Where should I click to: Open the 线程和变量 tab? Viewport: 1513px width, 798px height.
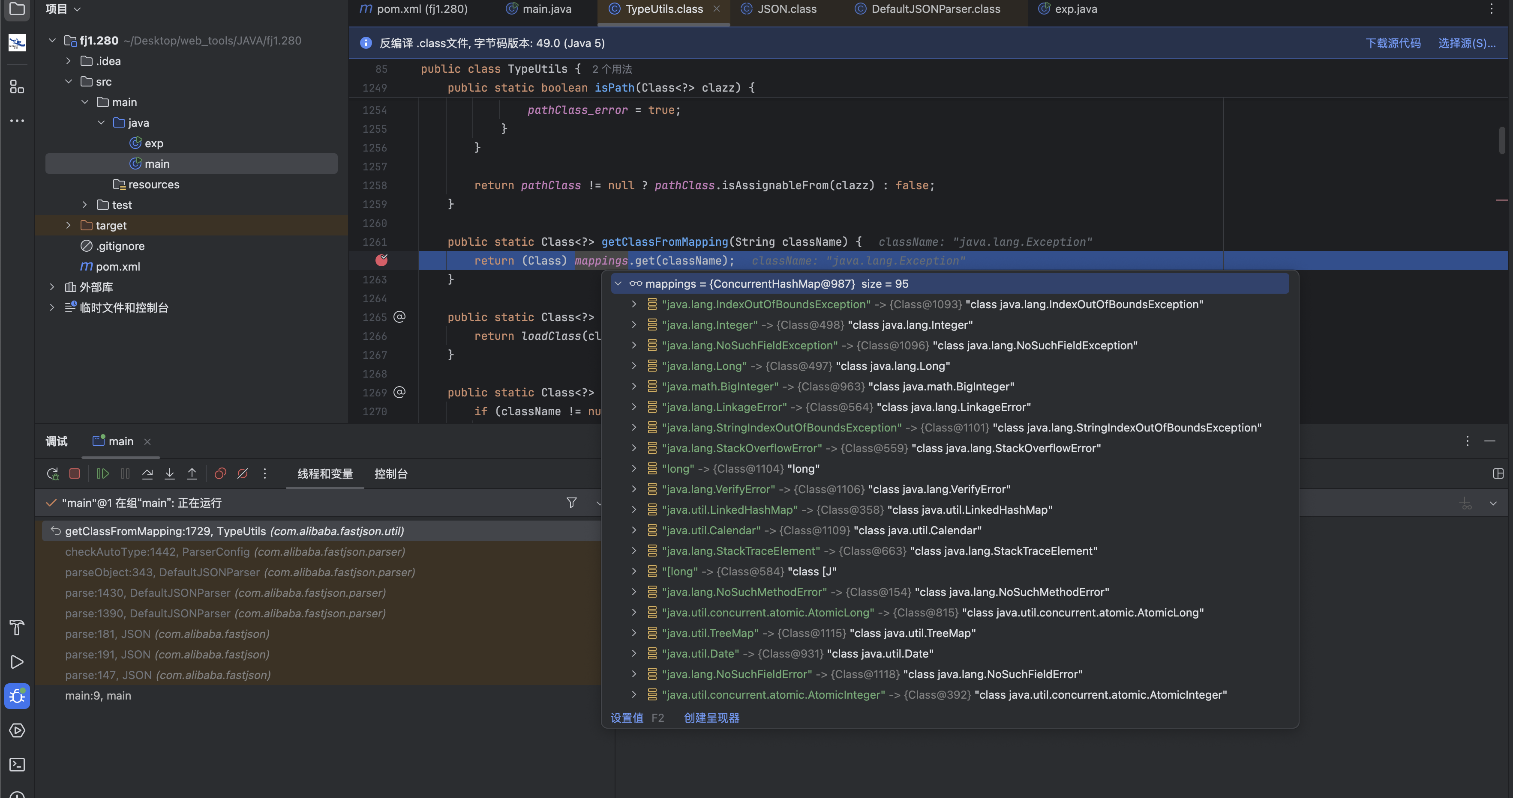point(325,473)
